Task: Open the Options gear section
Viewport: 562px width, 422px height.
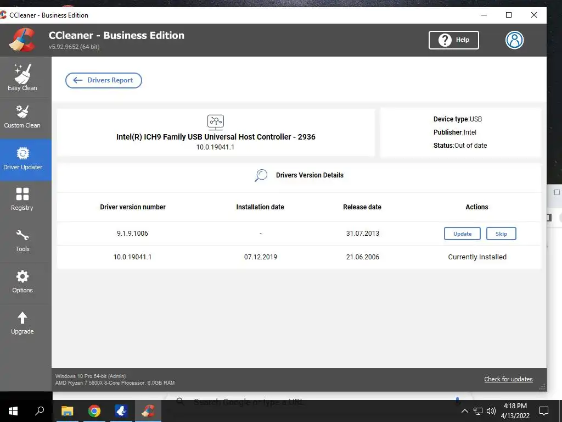Action: [22, 282]
